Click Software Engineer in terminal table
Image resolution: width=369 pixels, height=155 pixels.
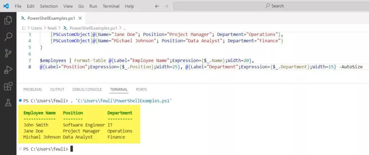click(84, 125)
